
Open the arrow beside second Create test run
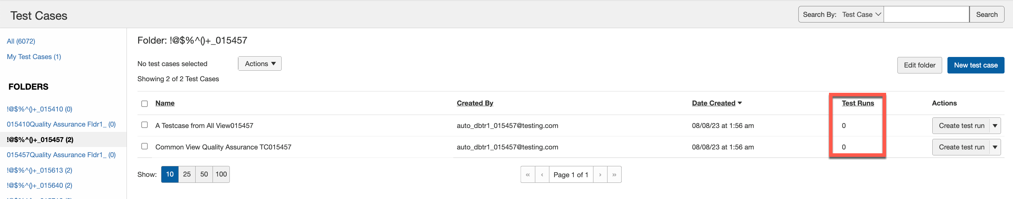[995, 147]
